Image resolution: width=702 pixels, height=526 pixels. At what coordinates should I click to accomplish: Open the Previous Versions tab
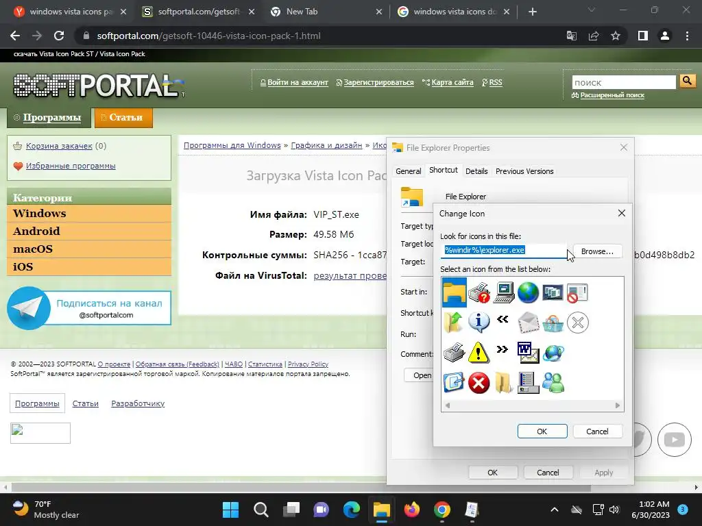click(524, 171)
